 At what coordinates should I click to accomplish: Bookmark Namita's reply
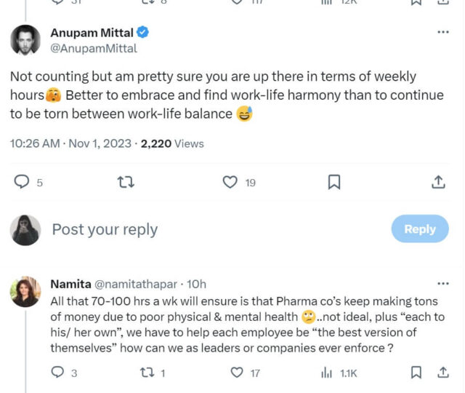click(x=416, y=373)
